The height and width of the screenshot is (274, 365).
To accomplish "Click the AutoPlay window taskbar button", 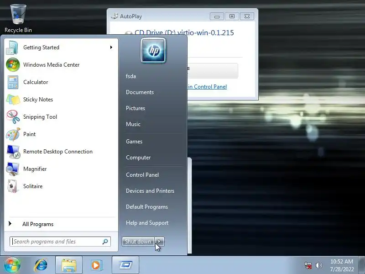I will 125,265.
